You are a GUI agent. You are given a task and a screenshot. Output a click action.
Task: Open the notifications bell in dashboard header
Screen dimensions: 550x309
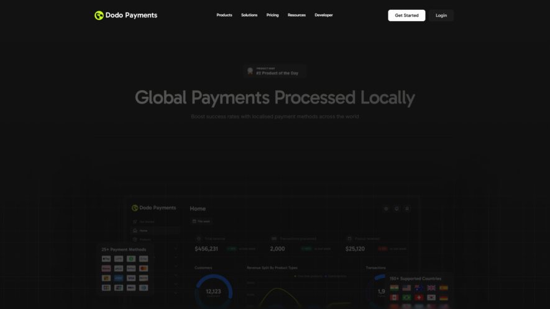click(x=396, y=209)
